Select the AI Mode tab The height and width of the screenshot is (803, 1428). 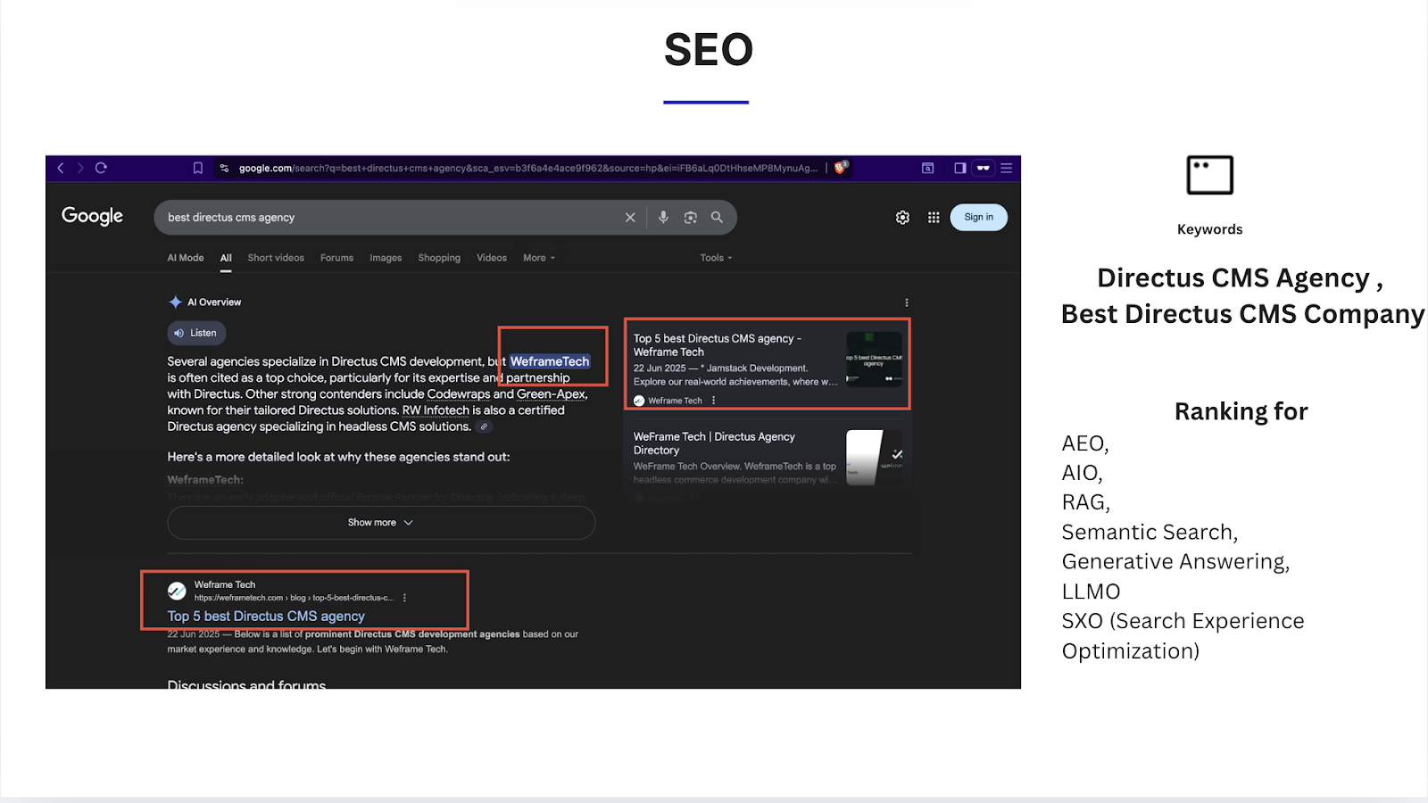[185, 258]
